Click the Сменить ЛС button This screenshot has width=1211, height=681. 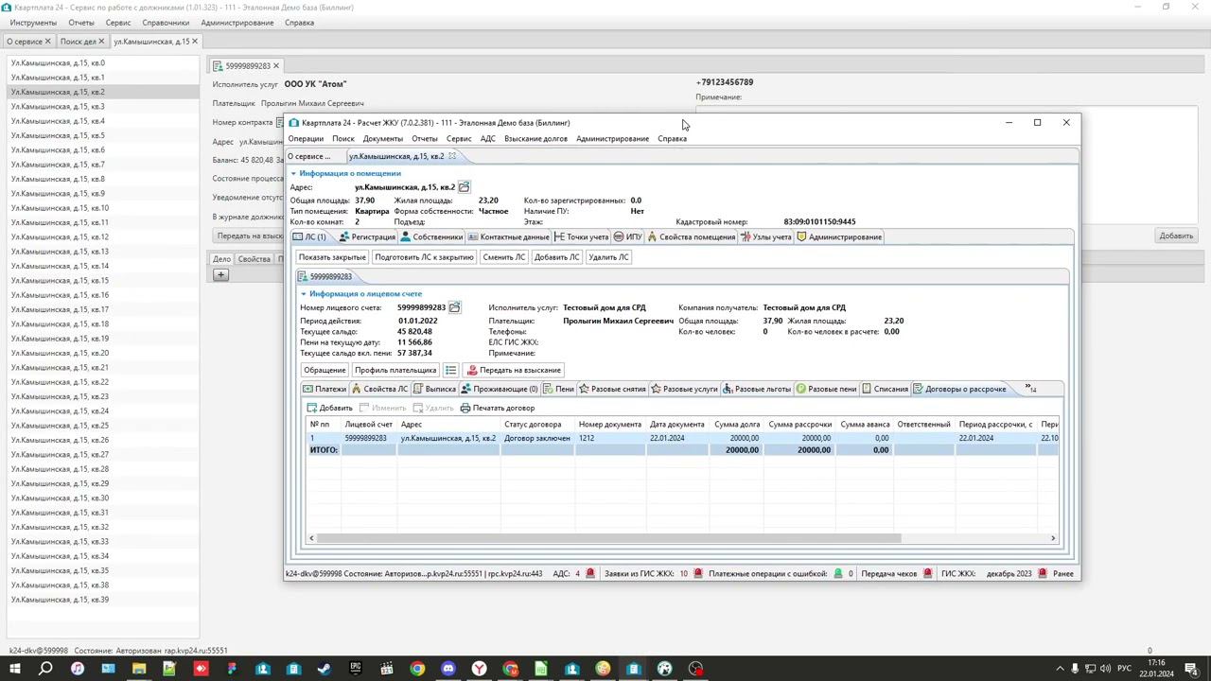coord(503,257)
